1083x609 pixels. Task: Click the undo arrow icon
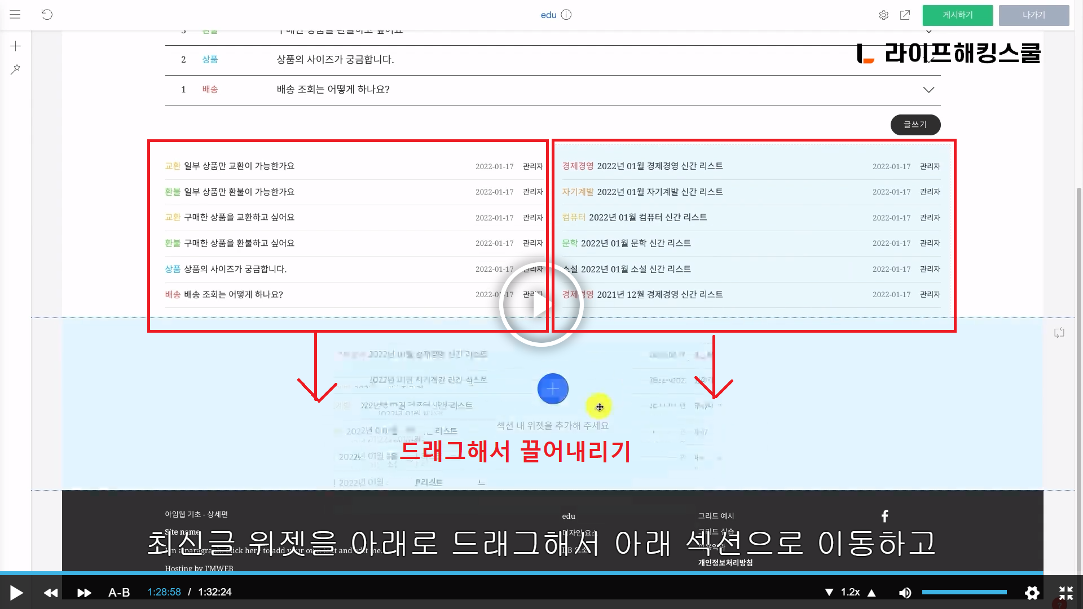pyautogui.click(x=47, y=15)
